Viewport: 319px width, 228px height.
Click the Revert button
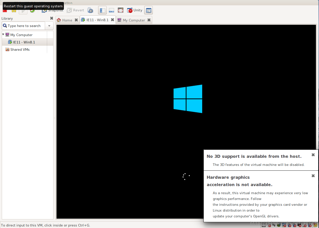click(75, 10)
